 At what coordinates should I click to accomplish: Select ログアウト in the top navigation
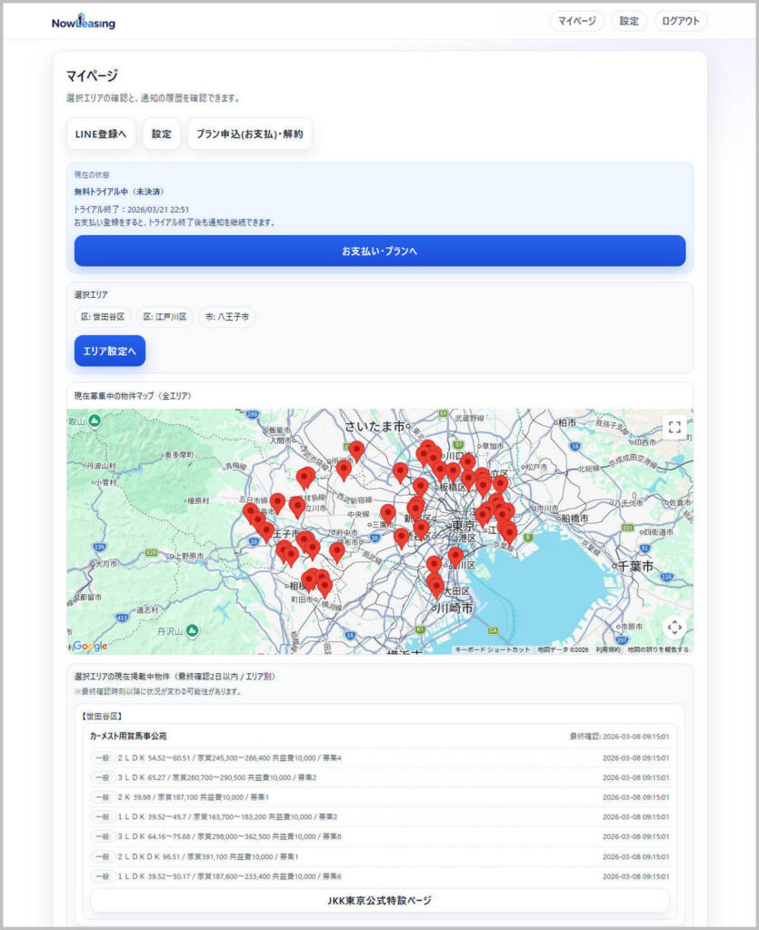[678, 20]
